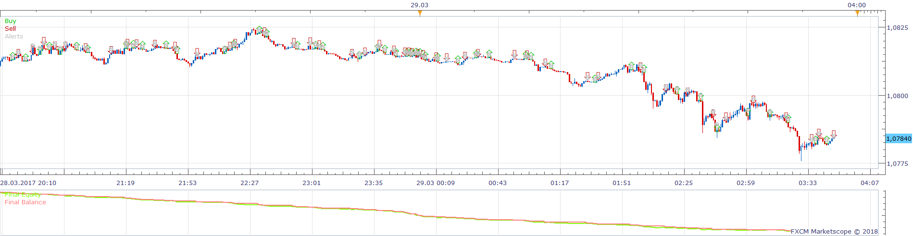Image resolution: width=913 pixels, height=236 pixels.
Task: Click the 02:25 time axis label
Action: [684, 183]
